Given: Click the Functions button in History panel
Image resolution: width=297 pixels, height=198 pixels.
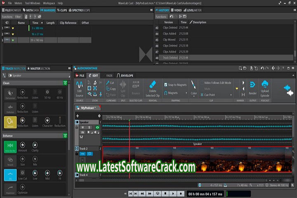Looking at the screenshot, I should (x=161, y=17).
